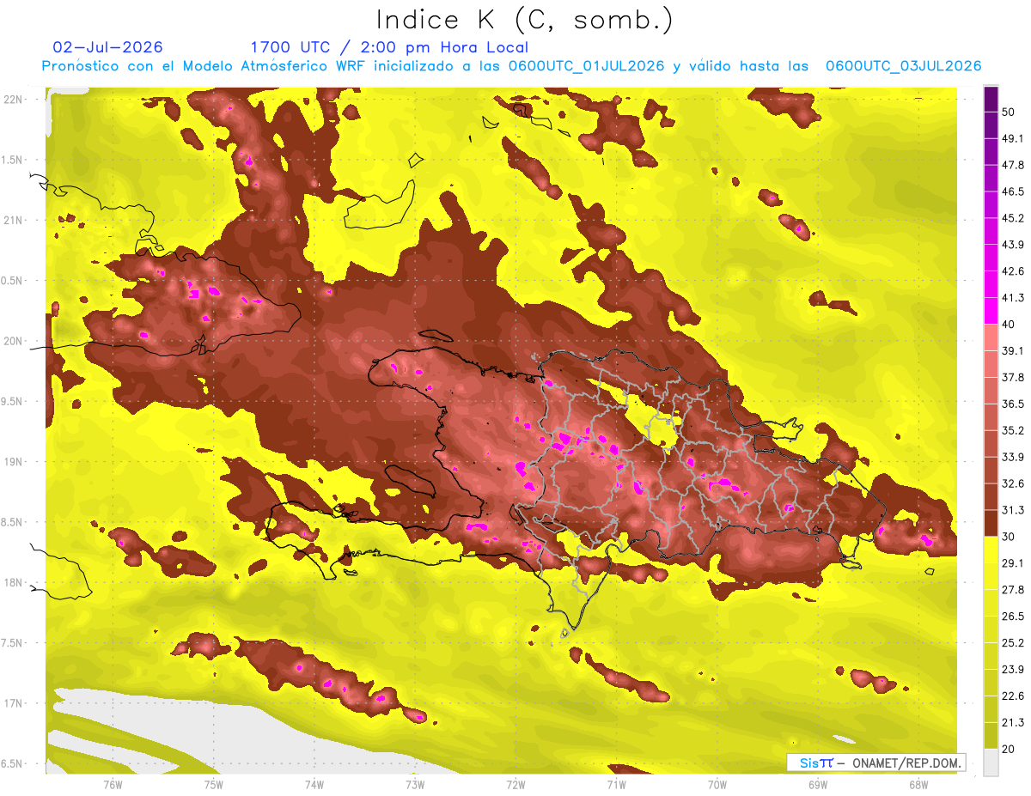Click the '18N' latitude label
Viewport: 1031px width, 796px height.
click(x=14, y=582)
